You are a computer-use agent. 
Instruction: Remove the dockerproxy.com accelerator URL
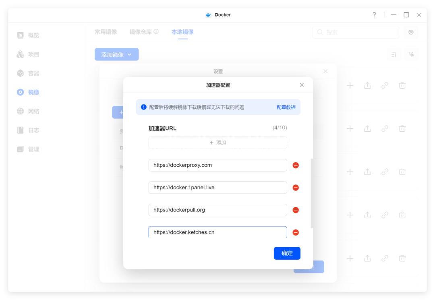(296, 165)
